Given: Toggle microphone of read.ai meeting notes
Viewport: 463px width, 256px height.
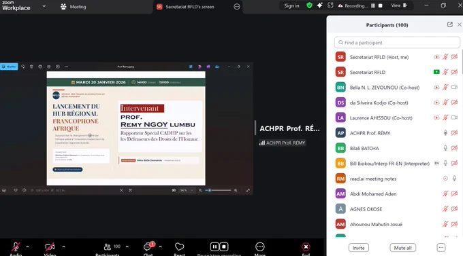Looking at the screenshot, I should tap(454, 179).
